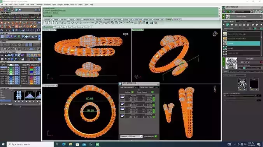The height and width of the screenshot is (147, 263).
Task: Click the four-arrow move tool icon
Action: point(16,30)
